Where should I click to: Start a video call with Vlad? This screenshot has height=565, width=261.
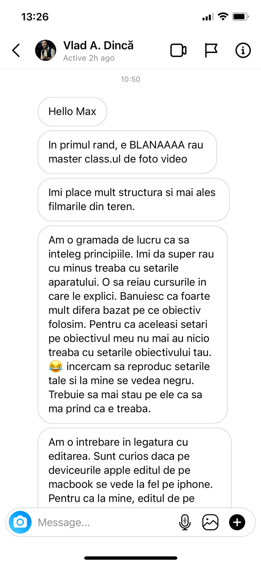click(x=178, y=51)
